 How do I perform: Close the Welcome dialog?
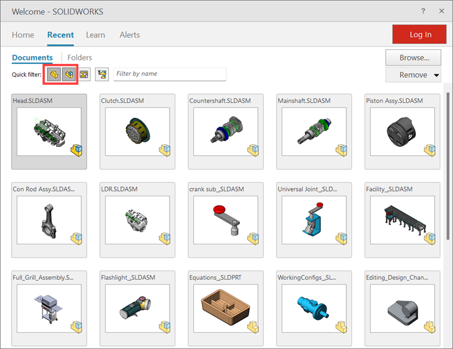(x=441, y=11)
